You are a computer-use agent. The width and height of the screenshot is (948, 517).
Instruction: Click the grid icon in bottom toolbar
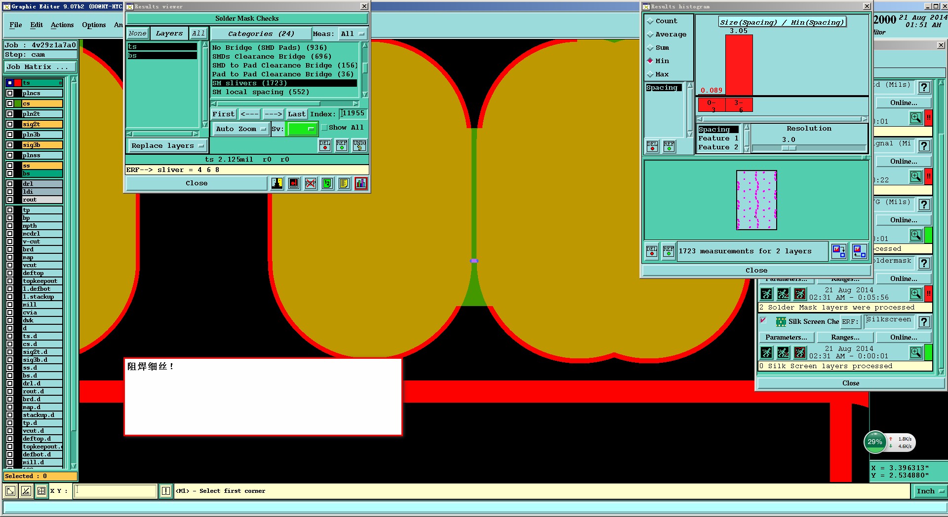point(41,491)
